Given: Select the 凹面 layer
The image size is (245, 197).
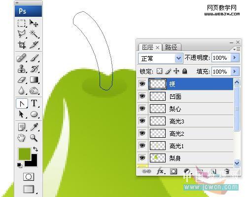Looking at the screenshot, I should click(191, 96).
